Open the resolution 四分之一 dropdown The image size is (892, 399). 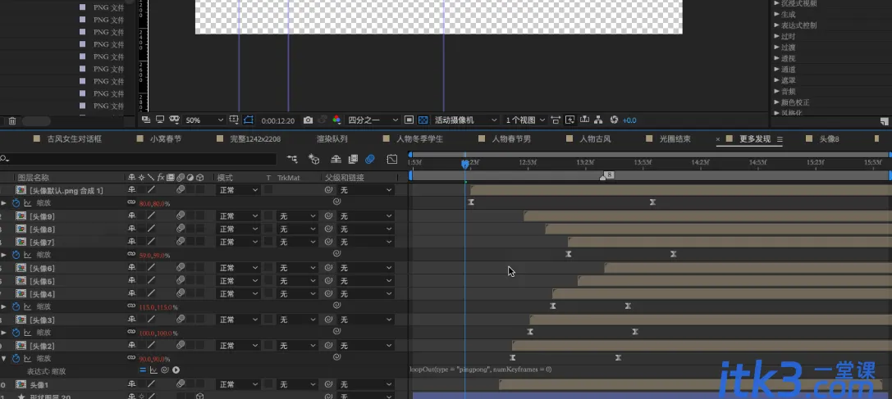pos(373,120)
